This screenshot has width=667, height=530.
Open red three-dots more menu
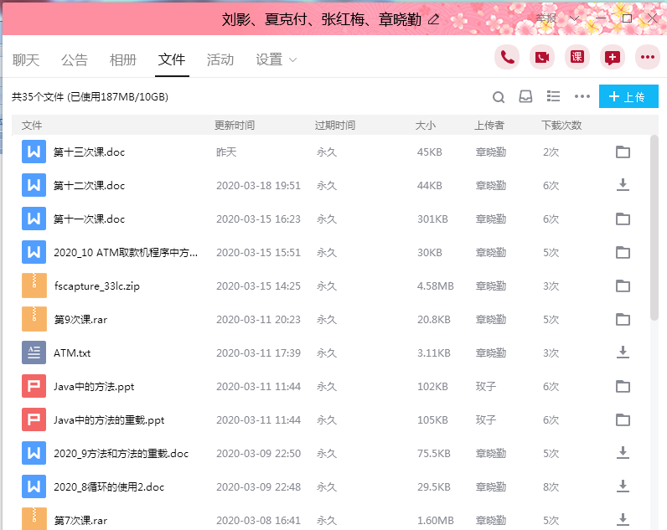point(648,57)
